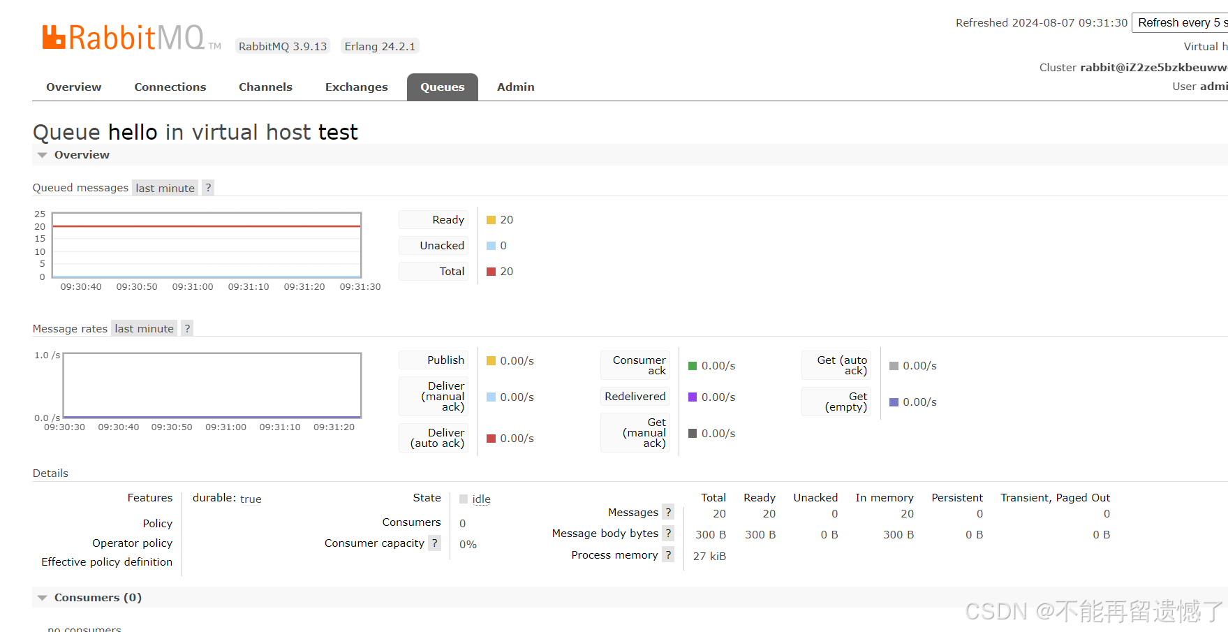Screen dimensions: 1228x632
Task: Open help for Message rates
Action: [x=187, y=328]
